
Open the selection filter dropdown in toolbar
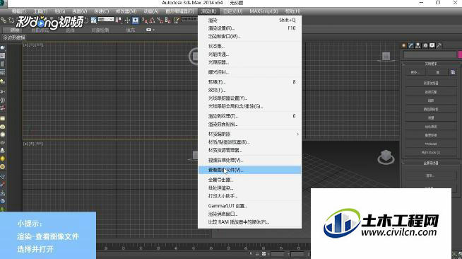[106, 20]
